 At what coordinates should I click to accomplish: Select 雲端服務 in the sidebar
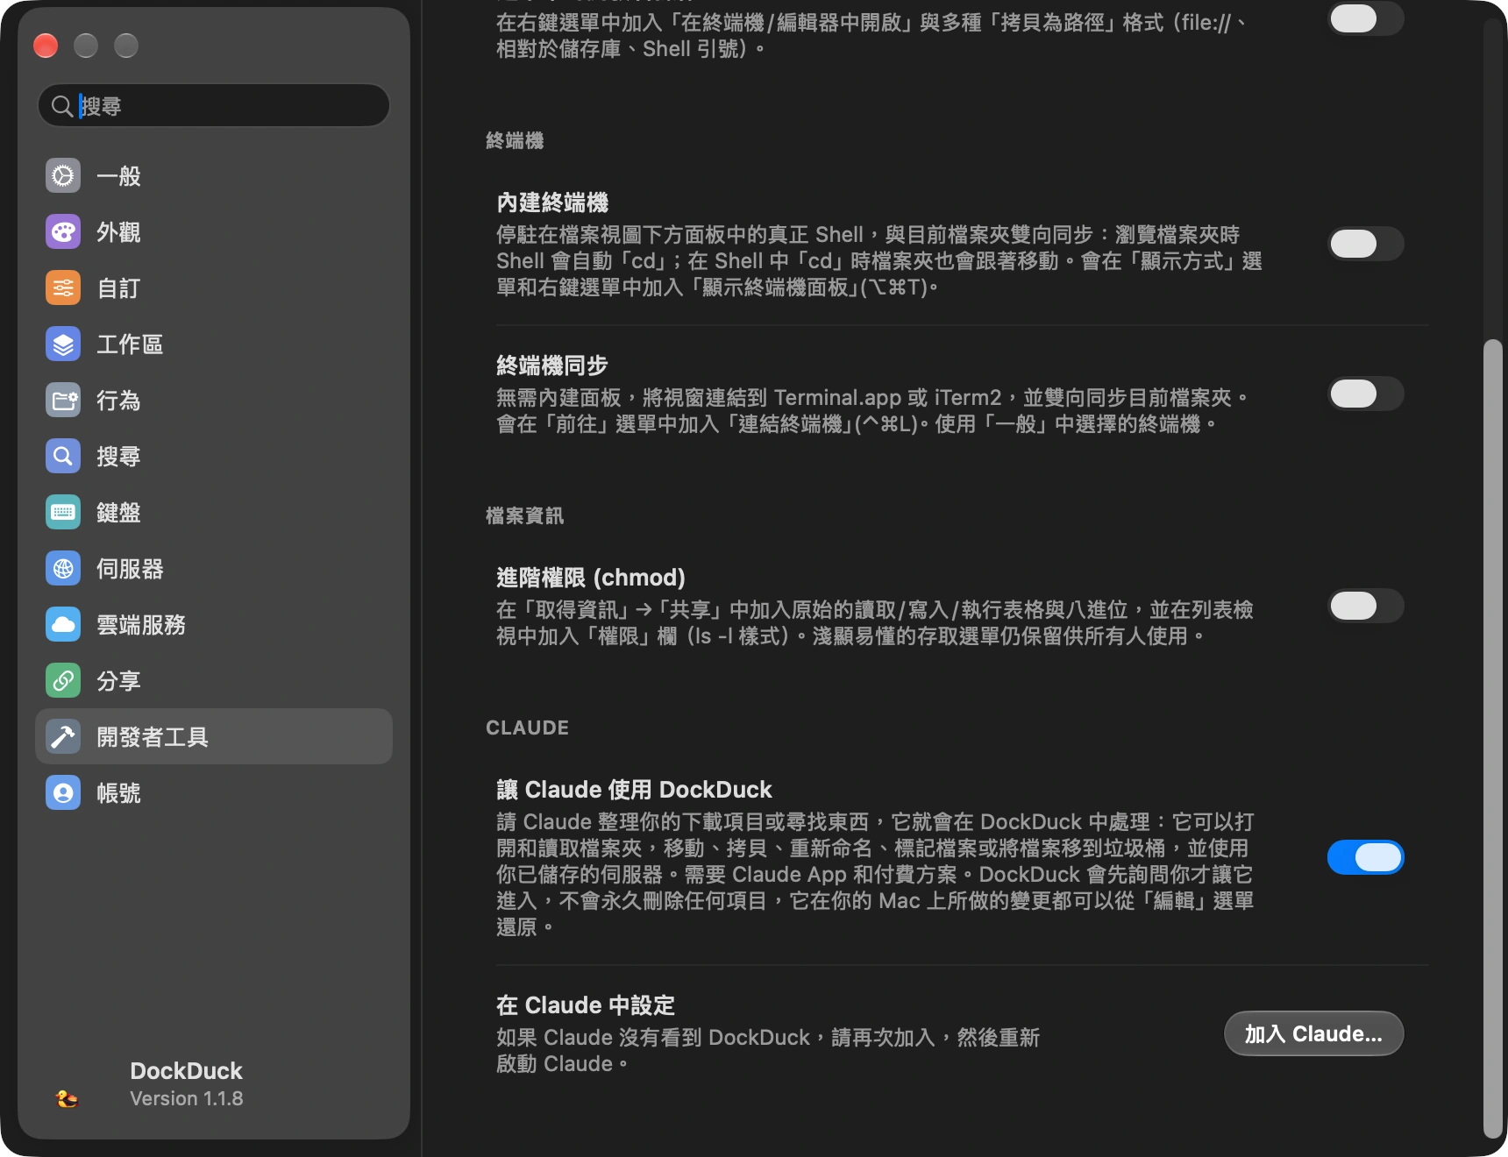(x=214, y=625)
